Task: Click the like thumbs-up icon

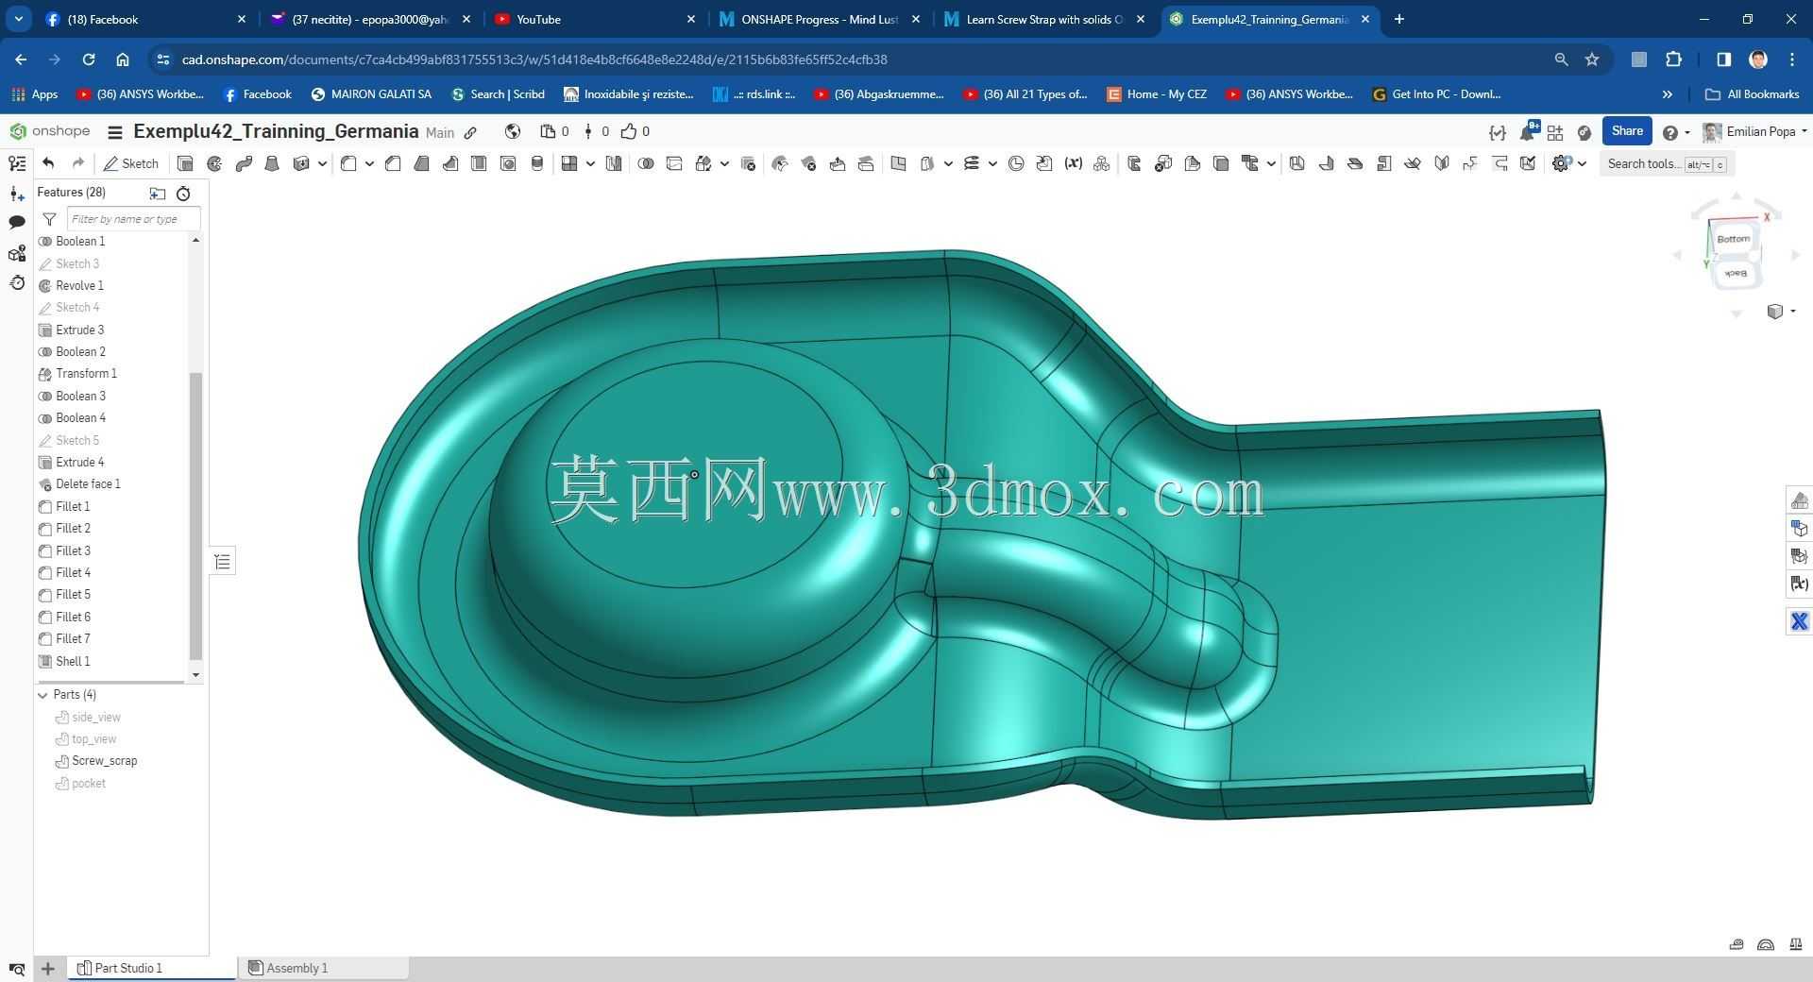Action: click(x=629, y=131)
